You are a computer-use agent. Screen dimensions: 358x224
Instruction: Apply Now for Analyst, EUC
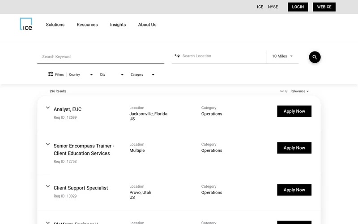294,111
